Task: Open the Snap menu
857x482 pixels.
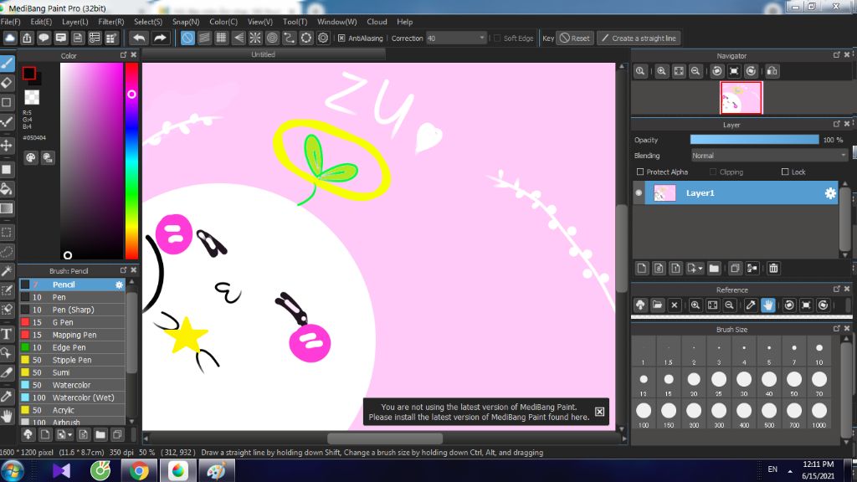Action: [186, 22]
